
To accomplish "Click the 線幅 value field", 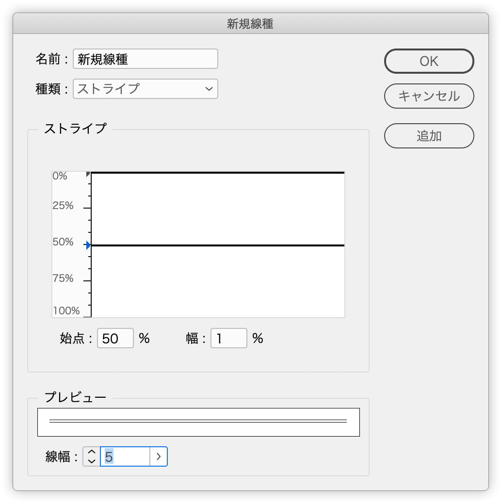I will coord(125,456).
